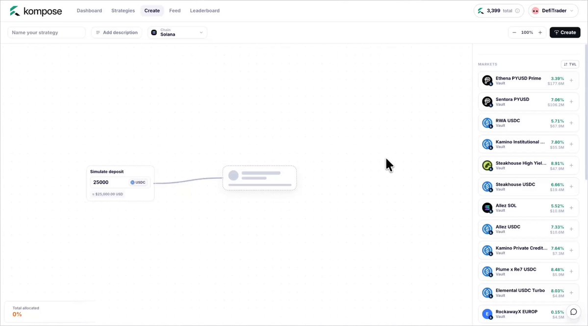Select the Create tab in navigation
This screenshot has width=588, height=326.
[x=152, y=11]
